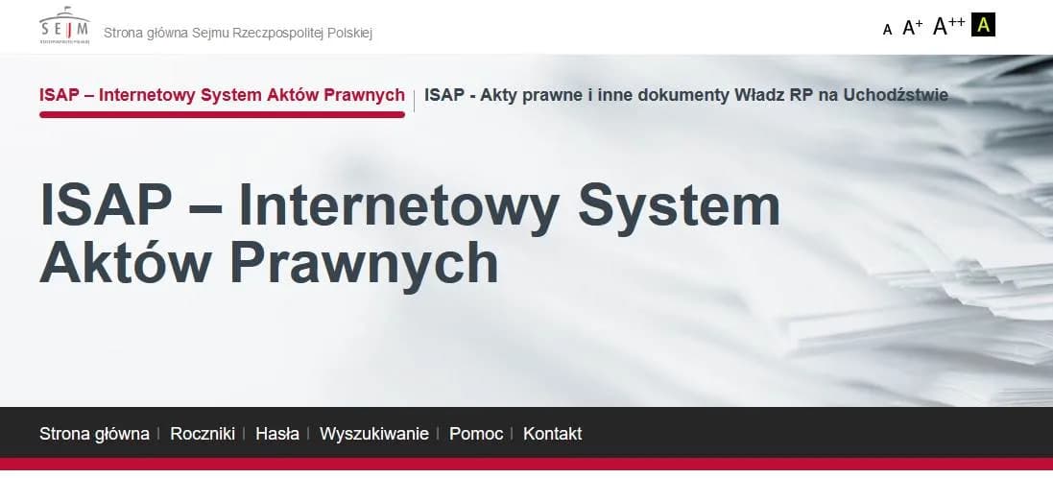1053x478 pixels.
Task: Set the default font size with small A
Action: point(887,30)
